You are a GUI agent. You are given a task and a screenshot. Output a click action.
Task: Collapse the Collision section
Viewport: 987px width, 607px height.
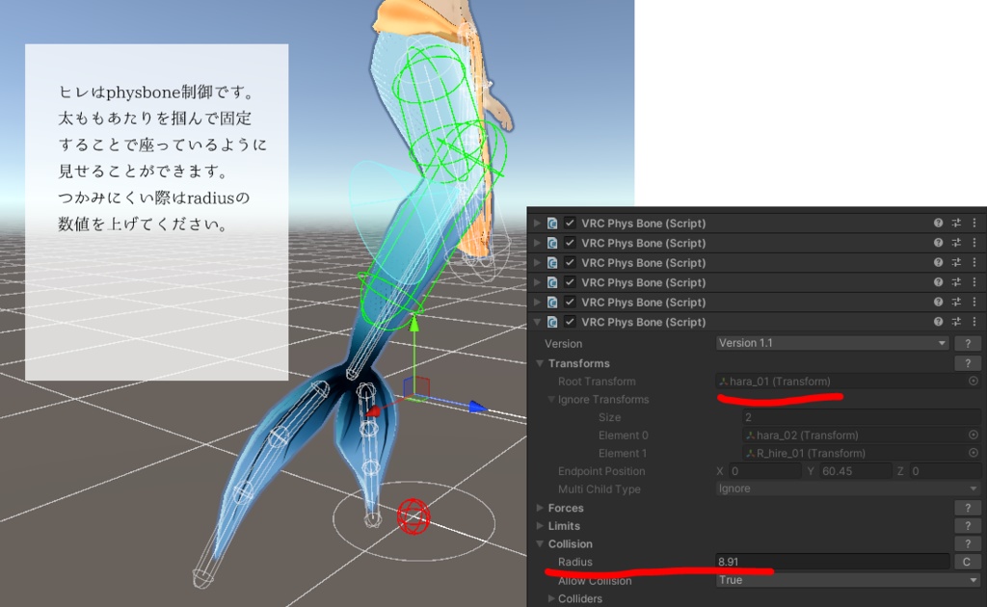tap(540, 544)
